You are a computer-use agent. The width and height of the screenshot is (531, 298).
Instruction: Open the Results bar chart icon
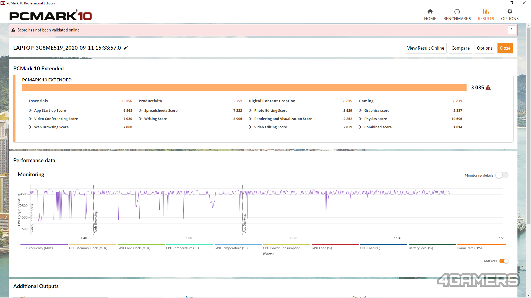pos(486,11)
